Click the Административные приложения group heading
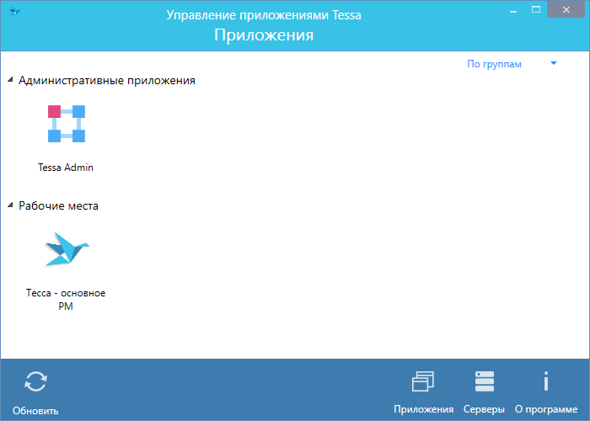 tap(107, 81)
